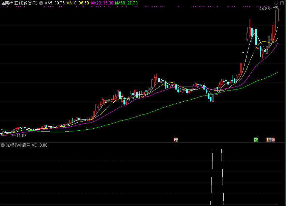
Task: Open the 光棍节抄底王 indicator dropdown arrow
Action: coord(3,145)
